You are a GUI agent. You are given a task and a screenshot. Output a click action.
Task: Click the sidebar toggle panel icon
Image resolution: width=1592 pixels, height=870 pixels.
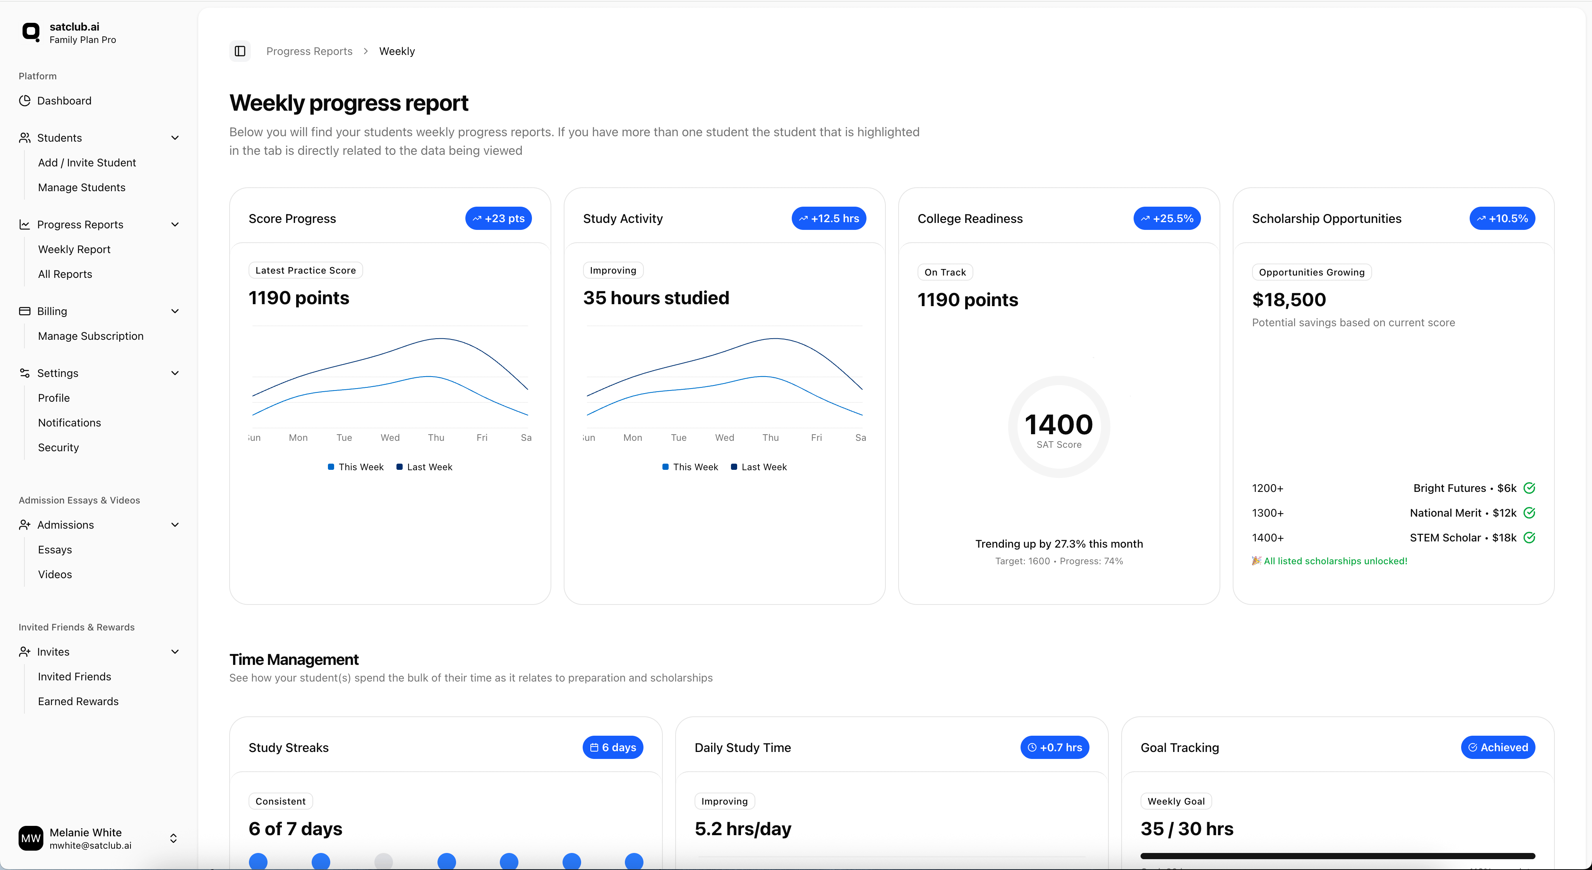[x=240, y=51]
